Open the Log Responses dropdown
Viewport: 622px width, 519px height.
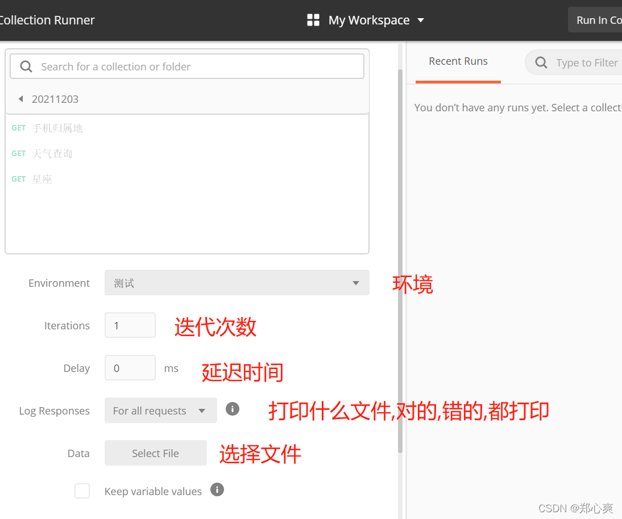[161, 411]
